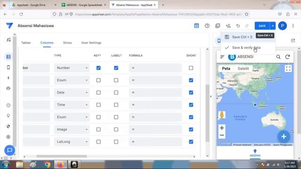Image resolution: width=301 pixels, height=169 pixels.
Task: Select the Columns tab
Action: point(47,43)
